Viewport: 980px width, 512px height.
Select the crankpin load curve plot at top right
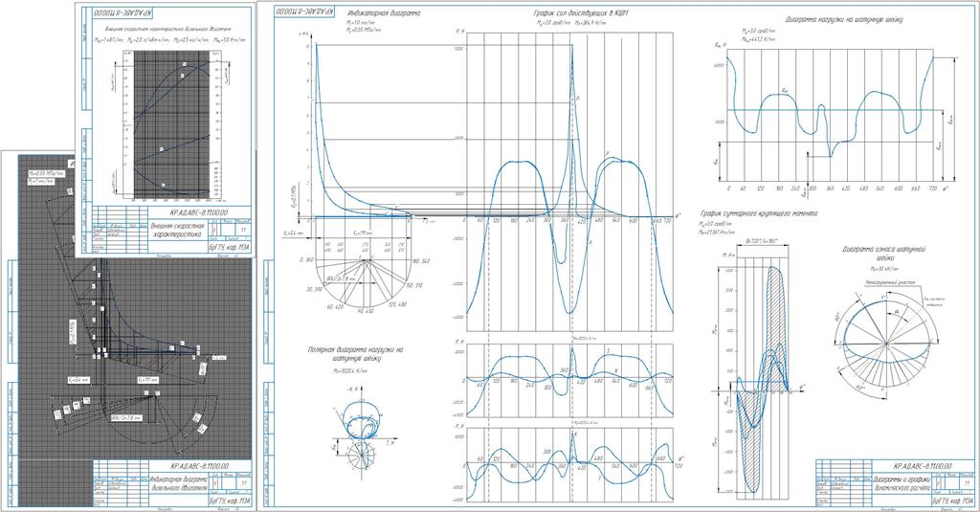829,115
